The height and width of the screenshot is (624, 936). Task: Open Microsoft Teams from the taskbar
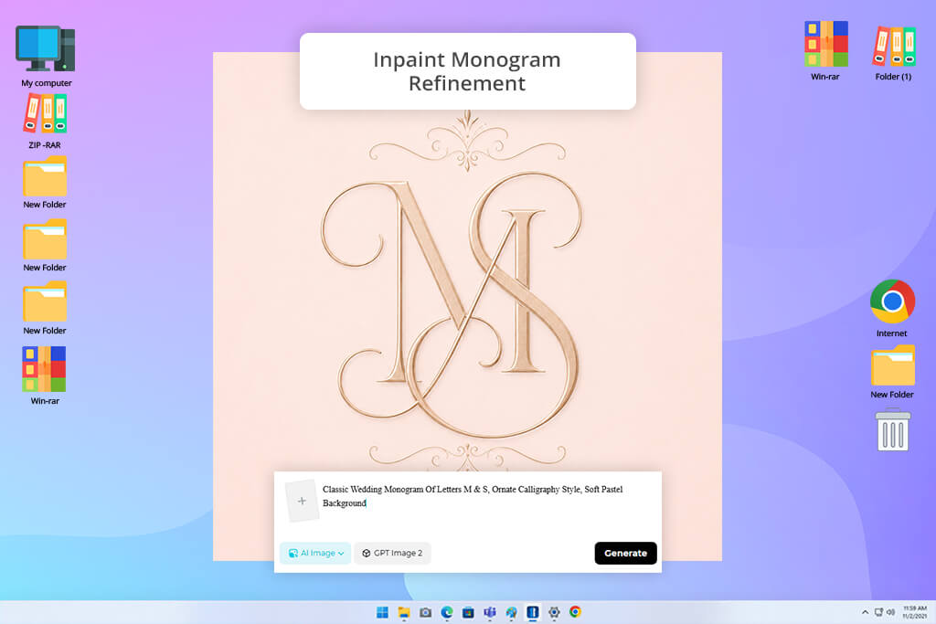[490, 612]
